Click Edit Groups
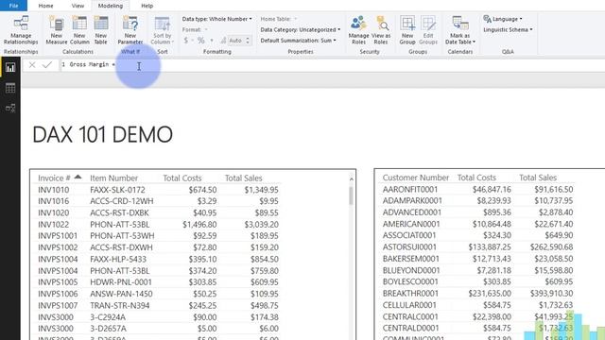Screen dimensions: 605x340 point(428,30)
